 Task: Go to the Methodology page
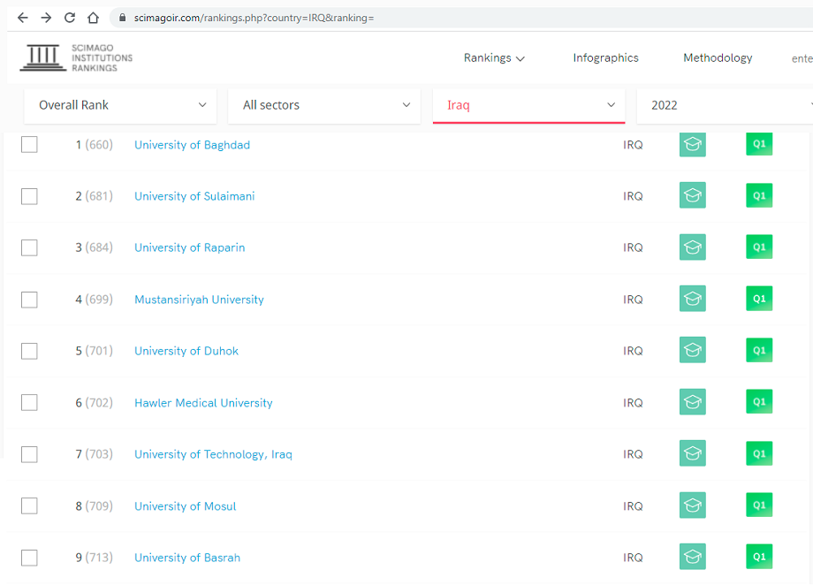718,58
